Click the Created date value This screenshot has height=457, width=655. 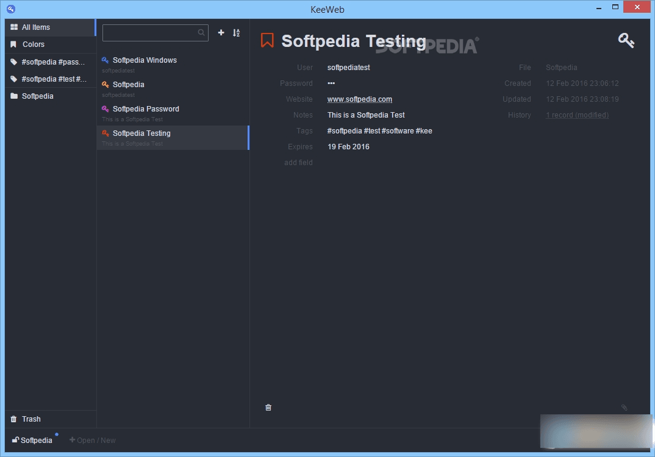pyautogui.click(x=582, y=83)
